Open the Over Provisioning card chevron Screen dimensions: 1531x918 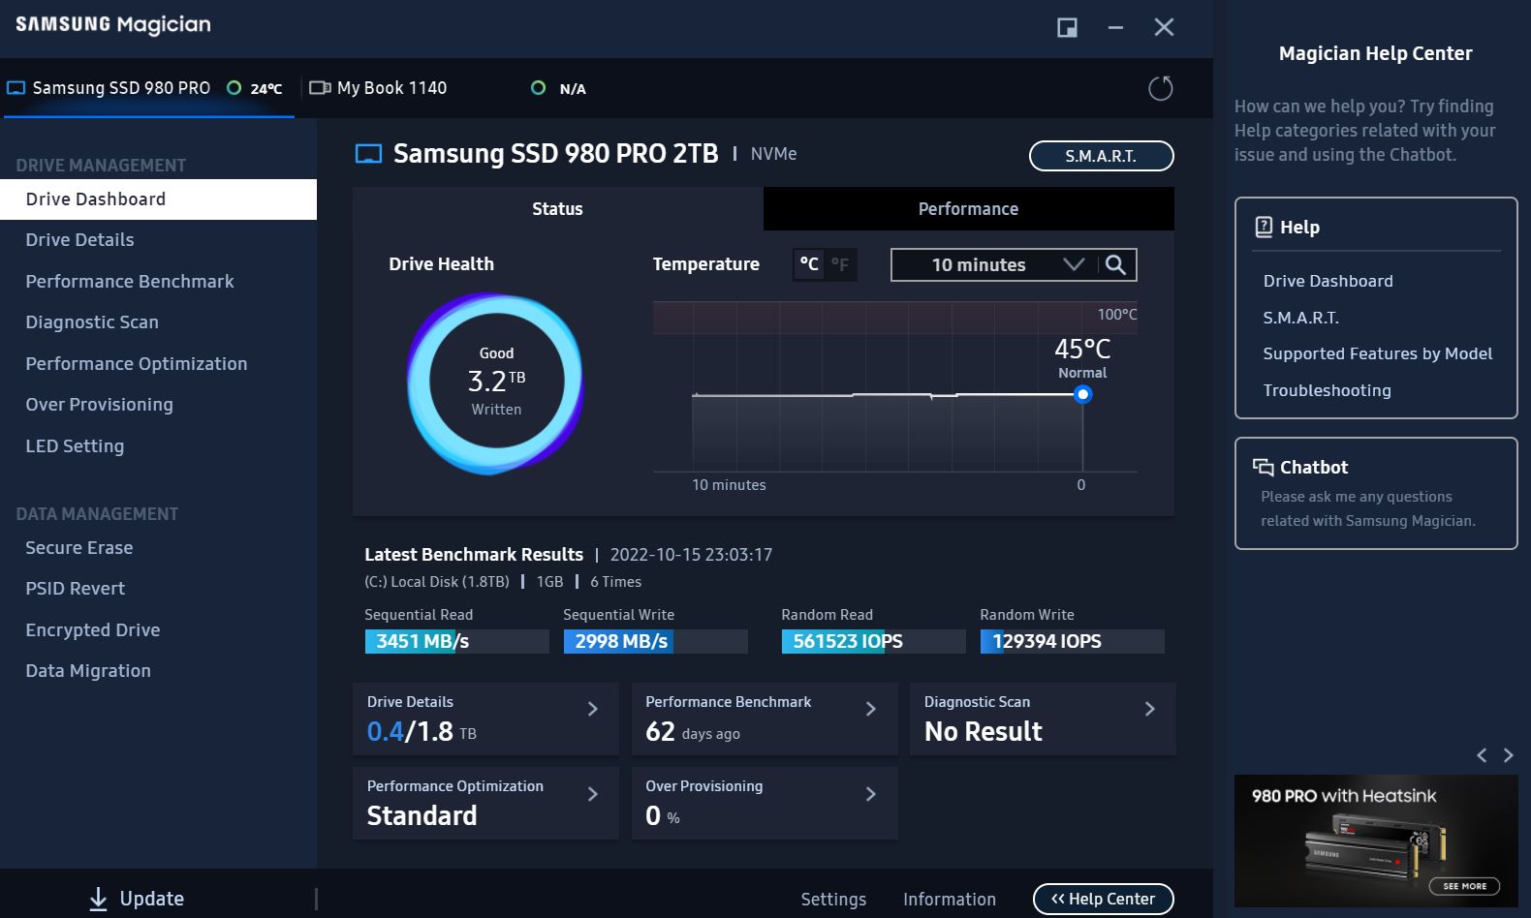tap(871, 794)
